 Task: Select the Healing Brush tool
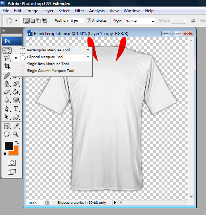[6, 76]
